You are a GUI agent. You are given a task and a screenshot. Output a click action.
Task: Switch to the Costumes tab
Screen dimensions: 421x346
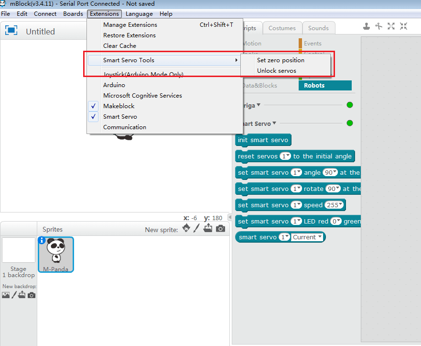point(282,28)
